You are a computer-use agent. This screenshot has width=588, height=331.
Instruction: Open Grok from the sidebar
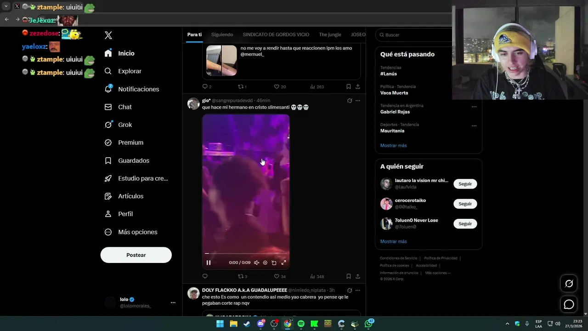coord(118,125)
